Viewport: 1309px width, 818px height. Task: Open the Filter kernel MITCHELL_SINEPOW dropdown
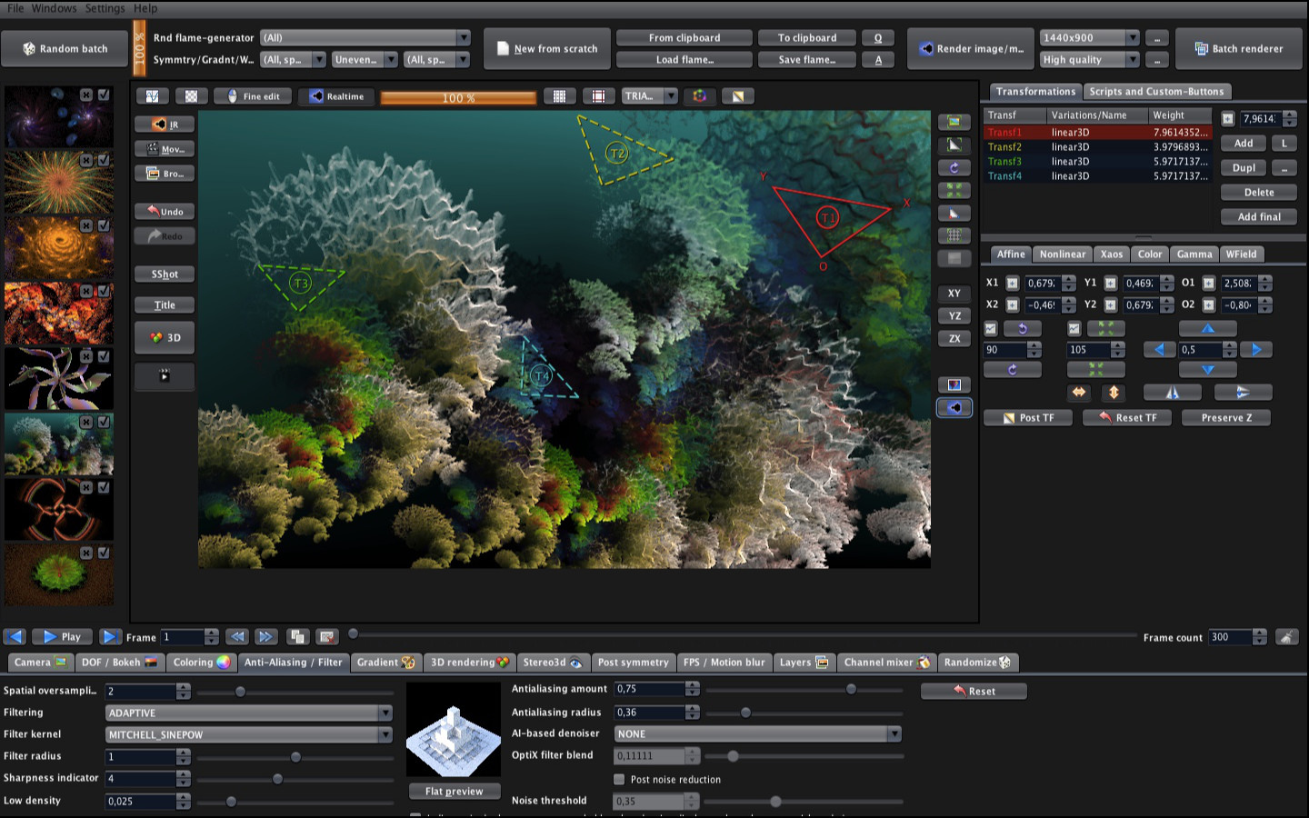pyautogui.click(x=248, y=734)
